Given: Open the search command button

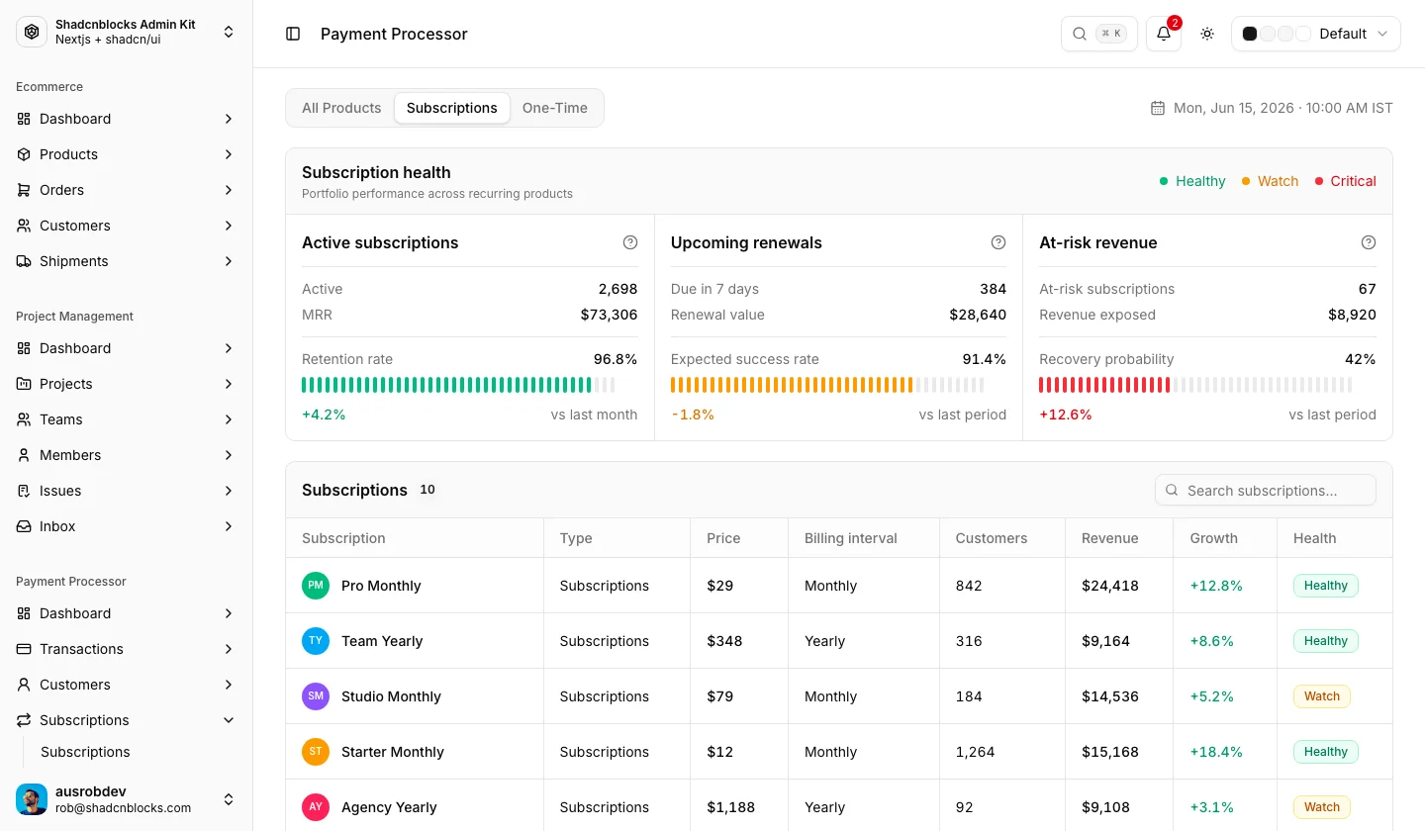Looking at the screenshot, I should click(1099, 34).
